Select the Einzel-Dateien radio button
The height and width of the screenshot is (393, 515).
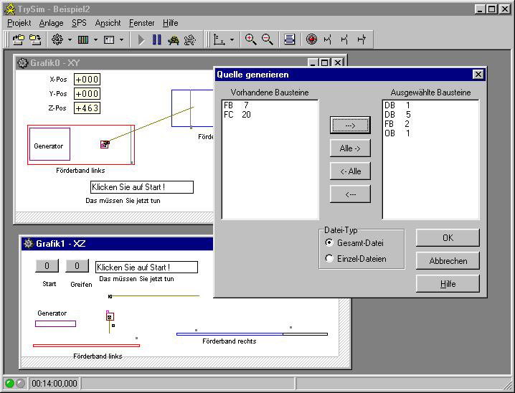pos(330,259)
